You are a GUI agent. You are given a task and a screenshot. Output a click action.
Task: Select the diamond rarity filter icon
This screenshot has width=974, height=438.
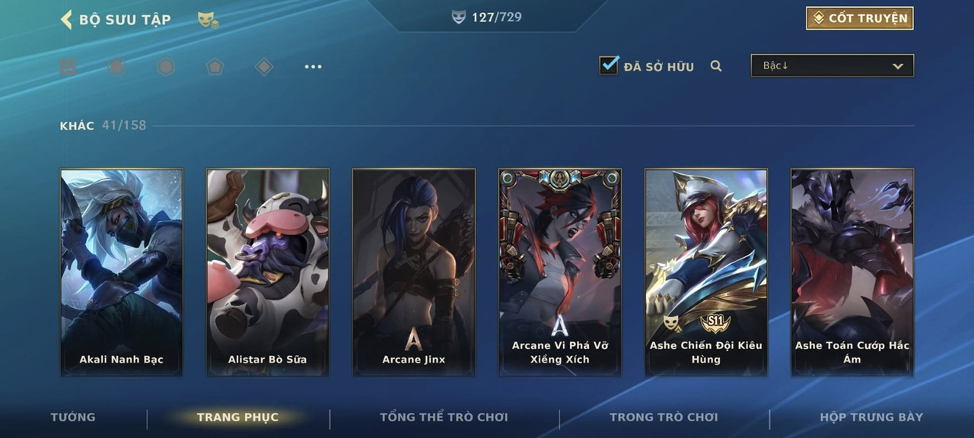263,67
